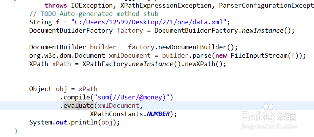Select the TODO Auto-generated method stub comment
Image resolution: width=314 pixels, height=137 pixels.
94,14
